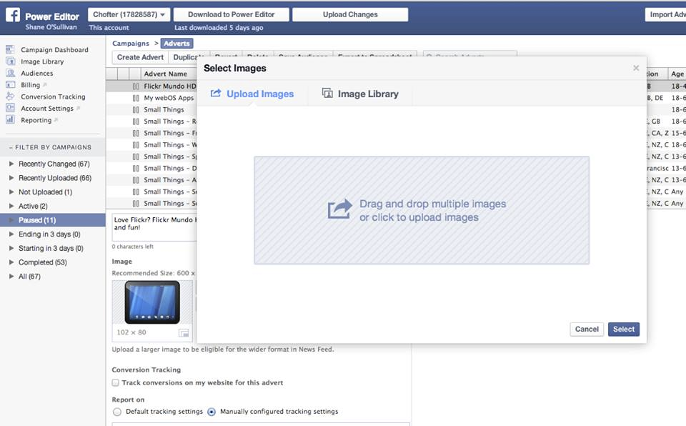The width and height of the screenshot is (686, 426).
Task: Click Download to Power Editor button
Action: coord(231,14)
